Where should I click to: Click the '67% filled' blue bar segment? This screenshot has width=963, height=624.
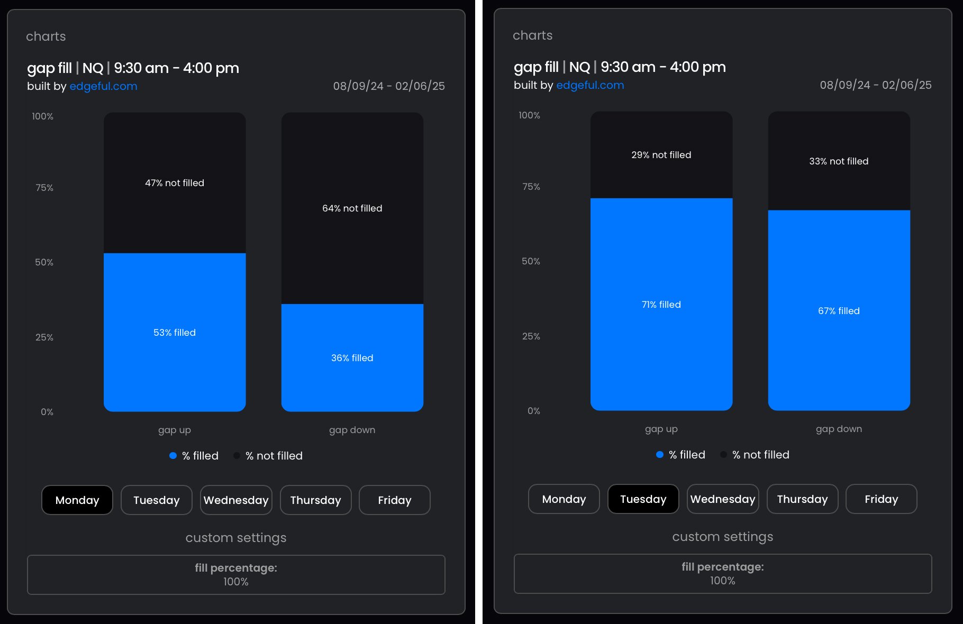coord(839,310)
